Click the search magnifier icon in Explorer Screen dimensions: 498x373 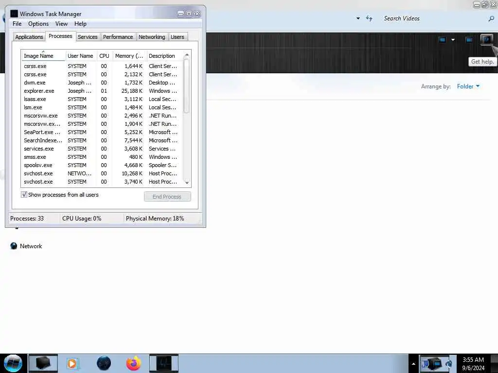tap(491, 19)
